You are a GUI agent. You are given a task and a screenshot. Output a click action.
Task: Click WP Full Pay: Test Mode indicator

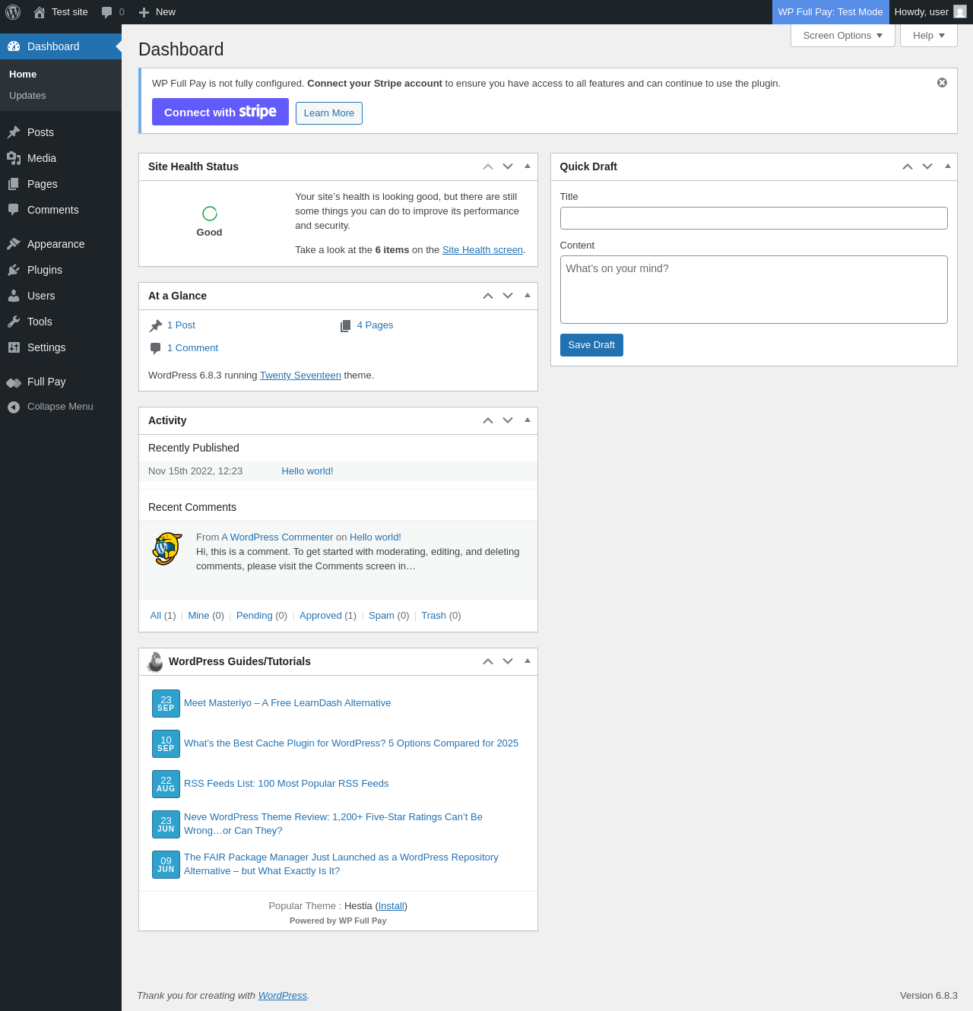coord(830,12)
